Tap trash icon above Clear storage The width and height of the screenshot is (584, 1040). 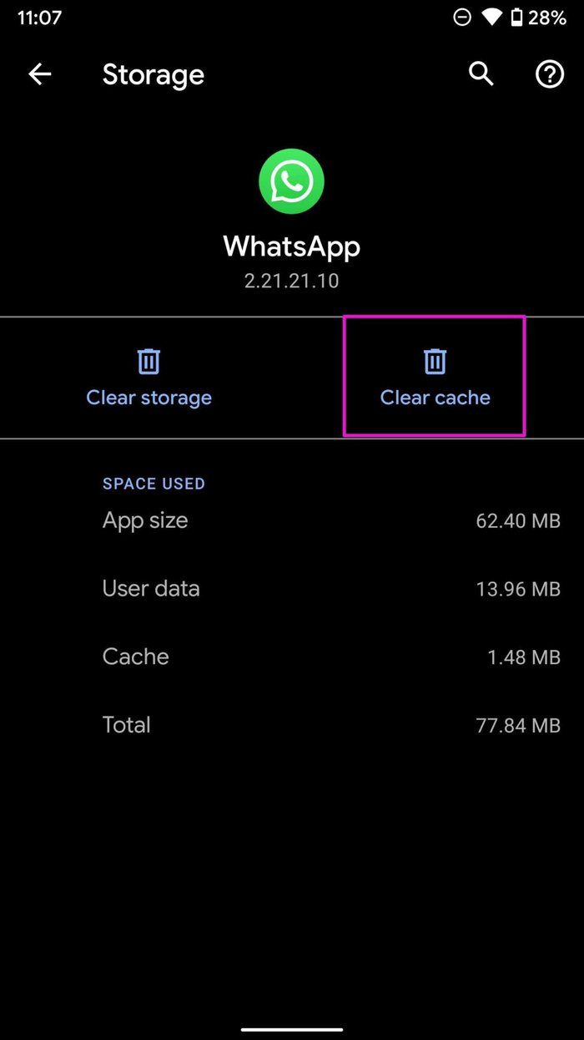tap(149, 362)
